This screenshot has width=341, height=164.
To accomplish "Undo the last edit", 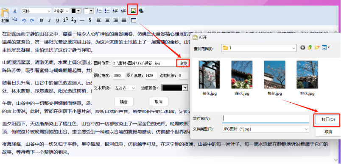I will click(24, 20).
